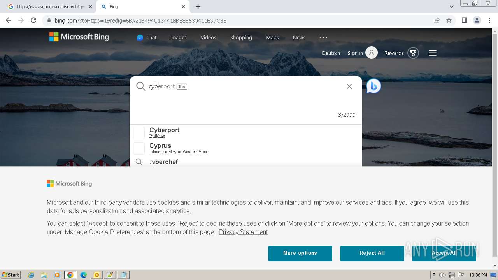Image resolution: width=498 pixels, height=280 pixels.
Task: Expand more navigation options ellipsis
Action: pos(323,37)
